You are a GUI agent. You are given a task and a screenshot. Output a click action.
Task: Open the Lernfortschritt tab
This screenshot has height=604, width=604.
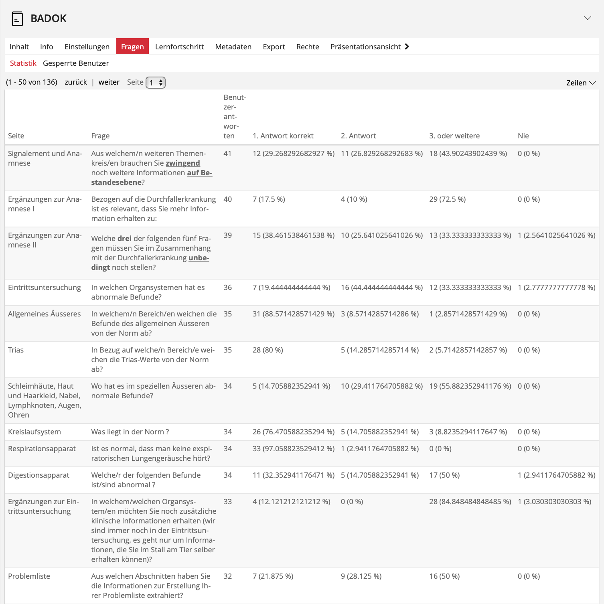(179, 47)
